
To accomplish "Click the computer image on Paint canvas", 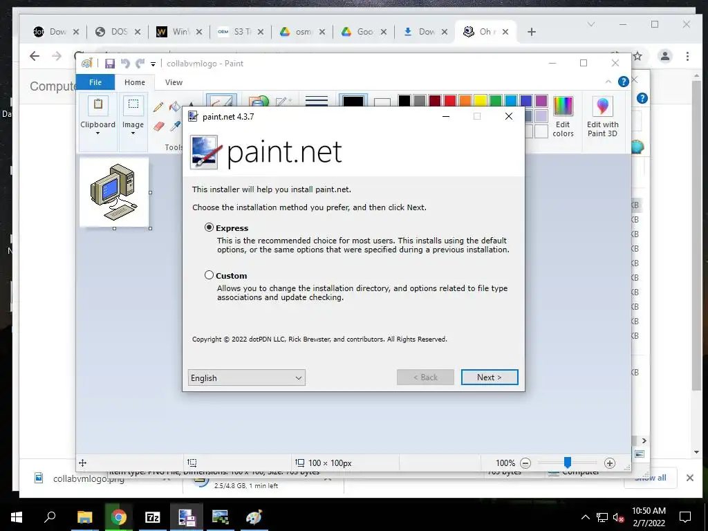I will click(114, 192).
